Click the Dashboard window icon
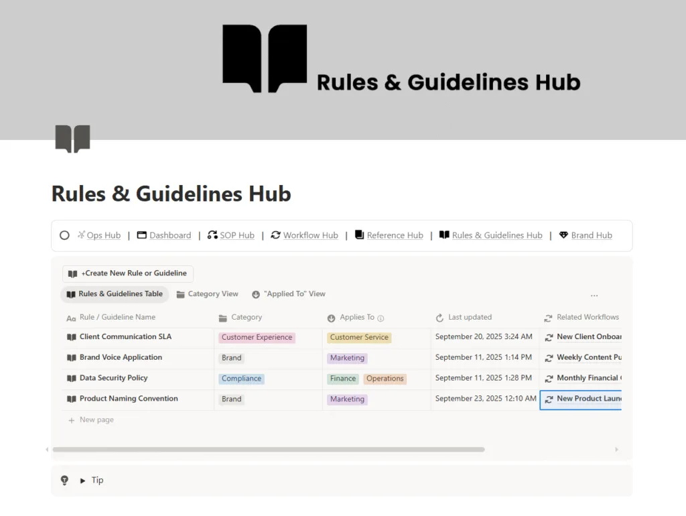Screen dimensions: 686x516 tap(141, 235)
